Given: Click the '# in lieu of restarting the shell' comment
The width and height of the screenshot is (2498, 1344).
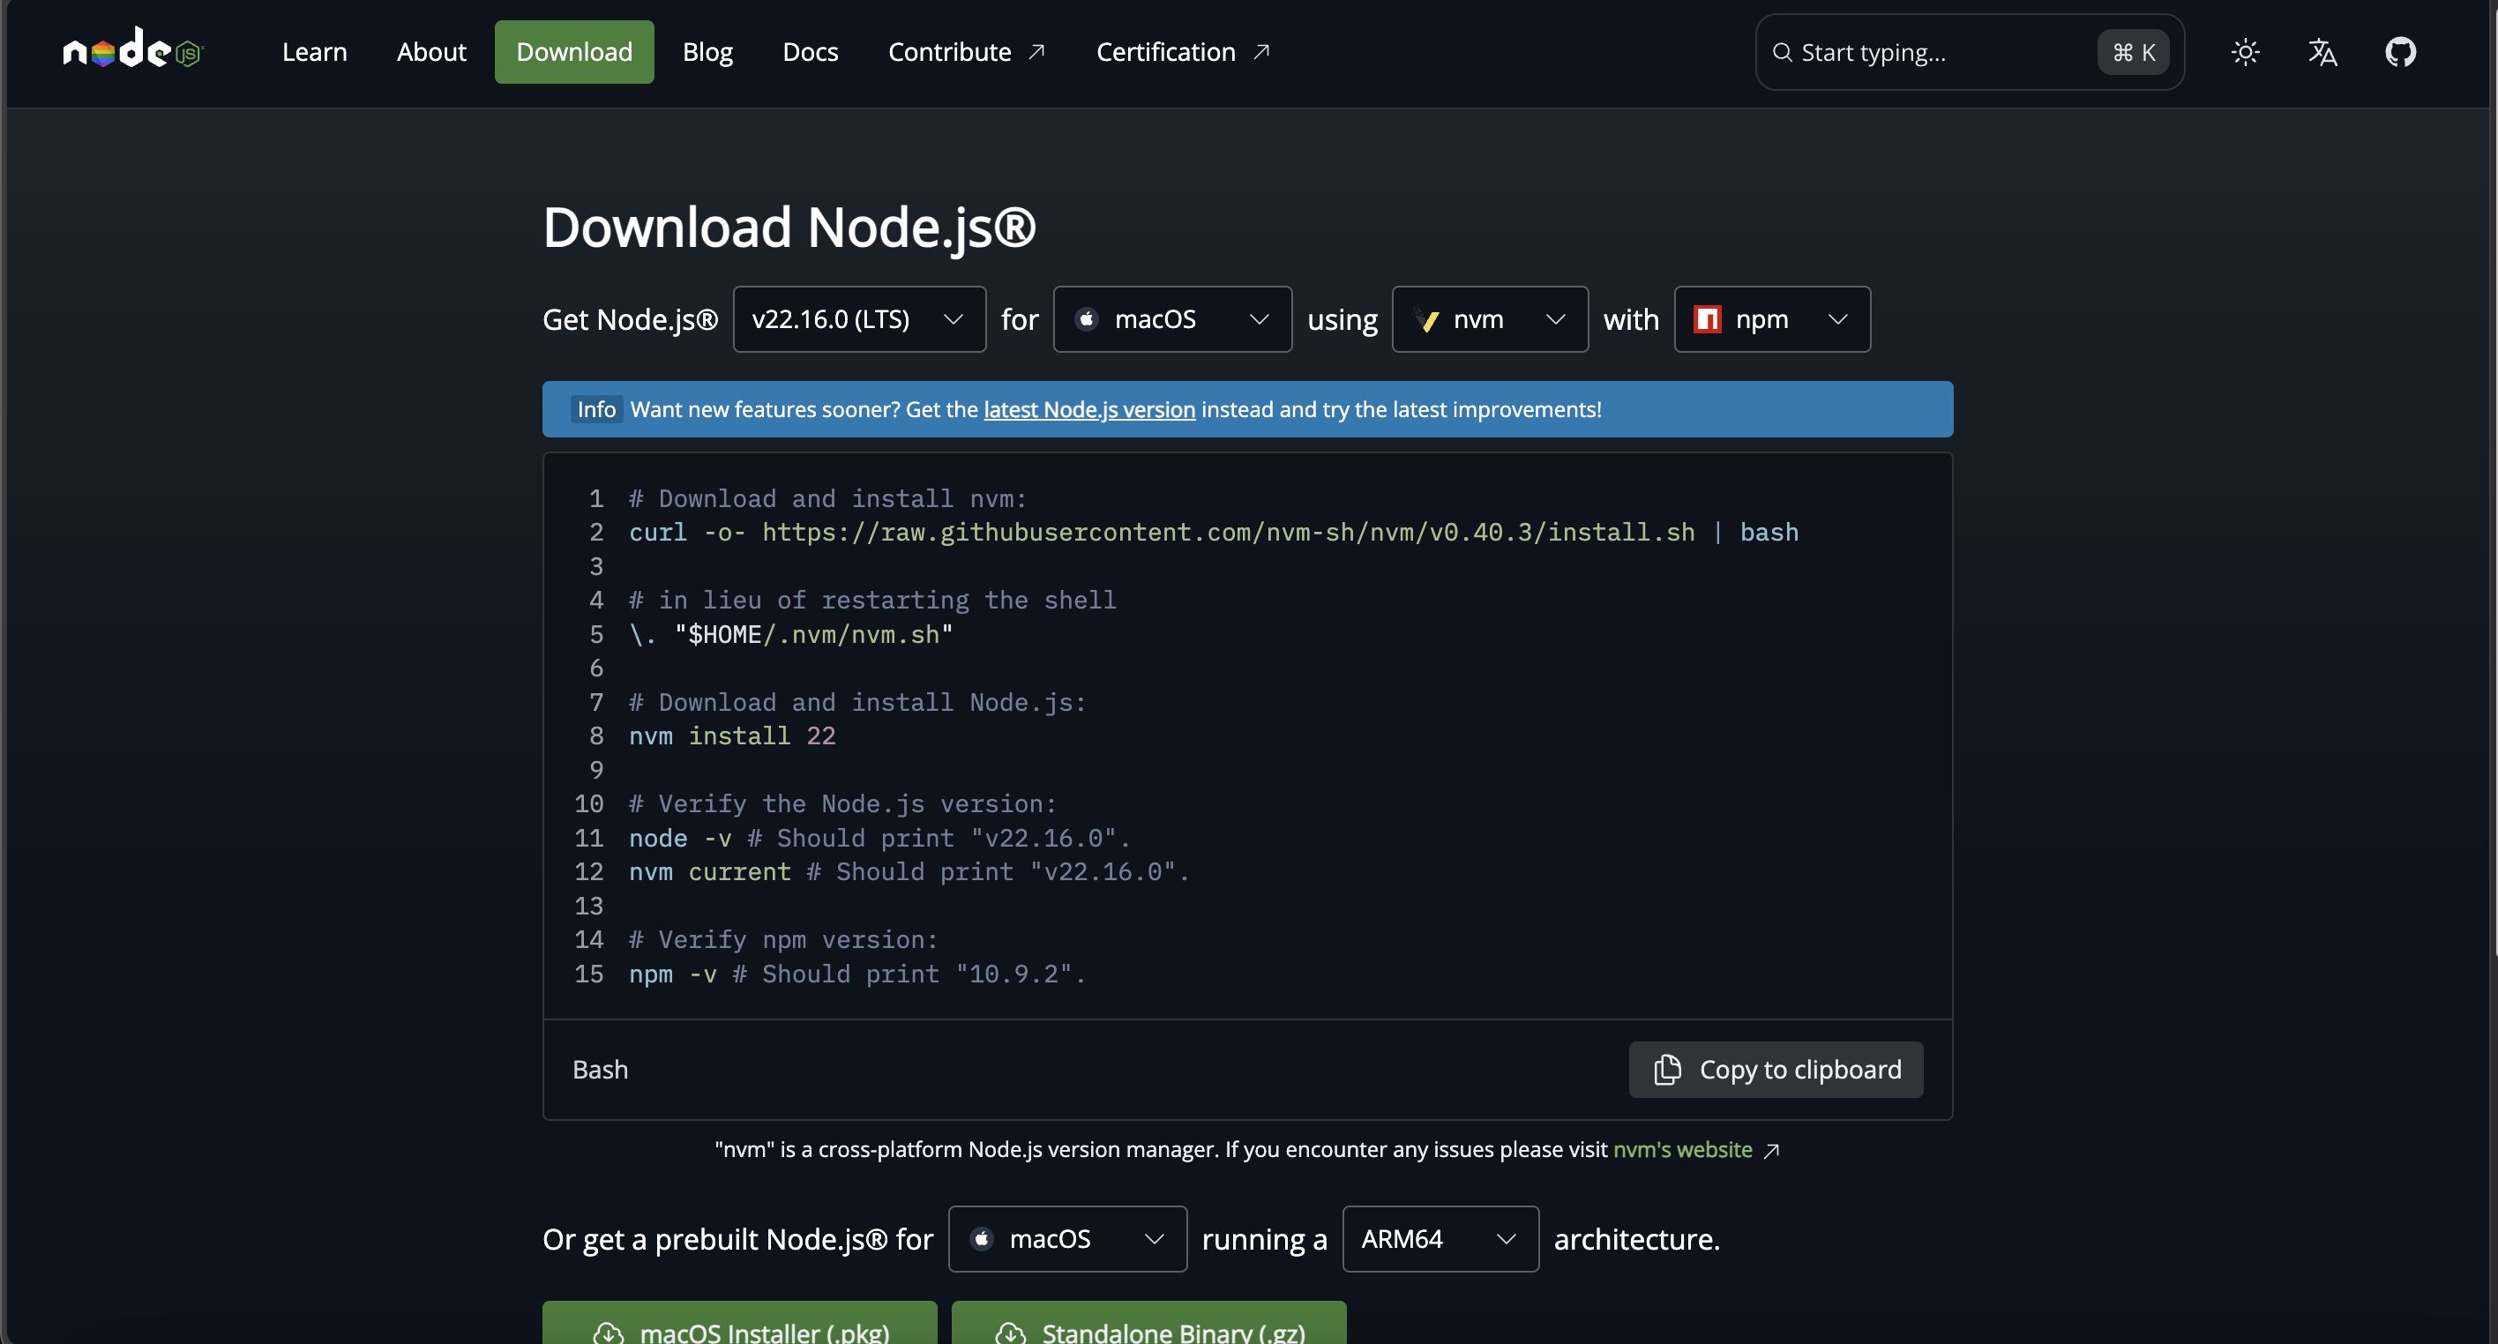Looking at the screenshot, I should (x=872, y=601).
